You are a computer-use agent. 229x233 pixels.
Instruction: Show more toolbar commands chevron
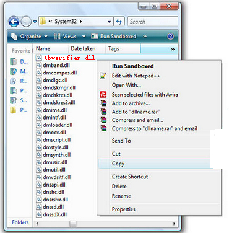pos(145,37)
